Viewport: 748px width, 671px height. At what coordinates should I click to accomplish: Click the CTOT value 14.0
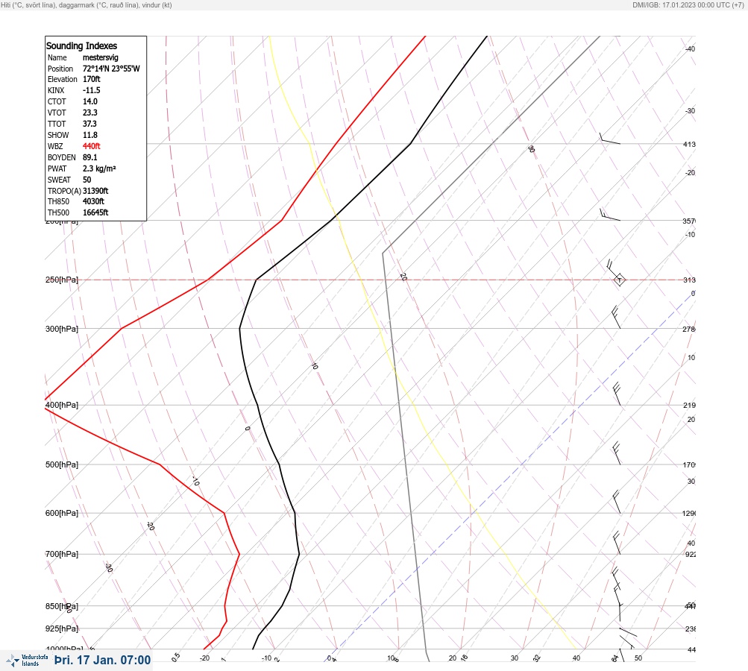coord(90,101)
